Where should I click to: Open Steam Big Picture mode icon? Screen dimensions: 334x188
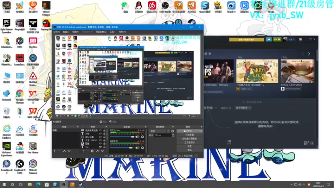pos(301,39)
